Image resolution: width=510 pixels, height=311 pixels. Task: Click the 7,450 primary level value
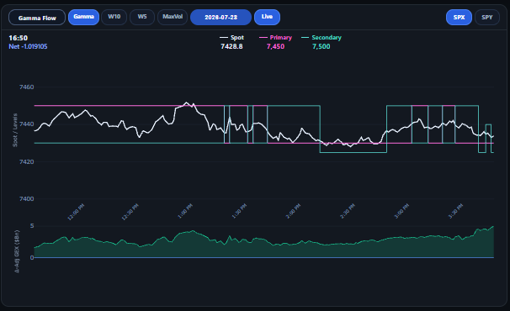point(275,46)
